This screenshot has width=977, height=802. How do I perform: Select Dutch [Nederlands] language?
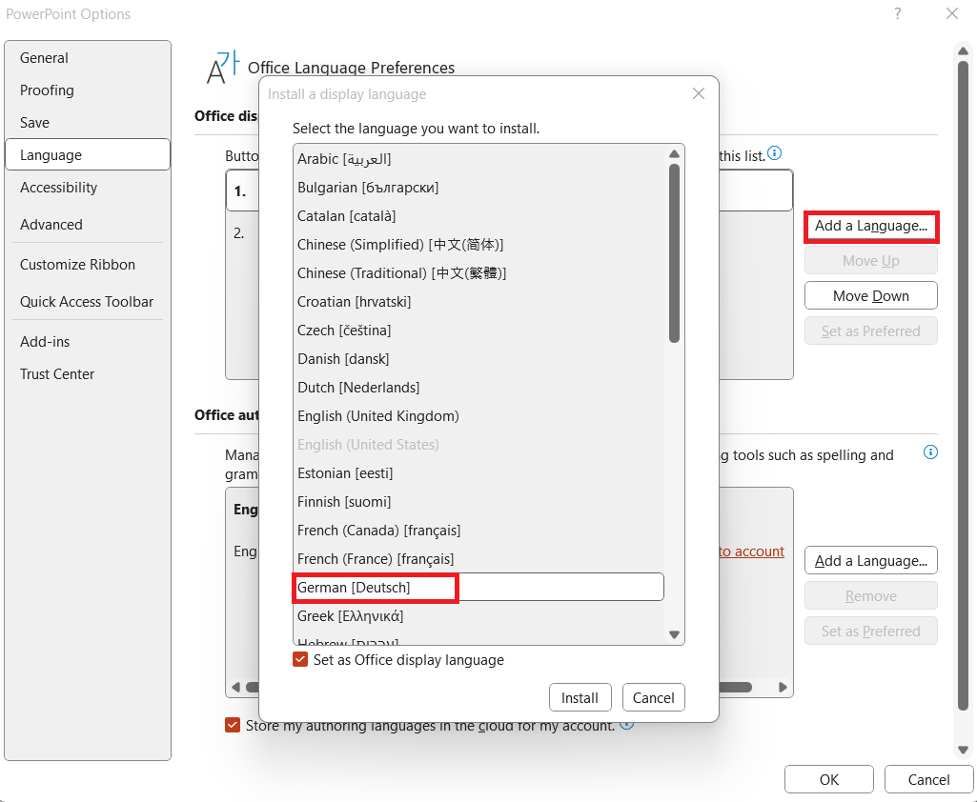click(478, 388)
